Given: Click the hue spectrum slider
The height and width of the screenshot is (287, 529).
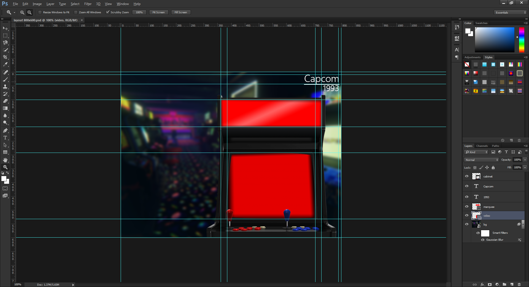Looking at the screenshot, I should [522, 40].
